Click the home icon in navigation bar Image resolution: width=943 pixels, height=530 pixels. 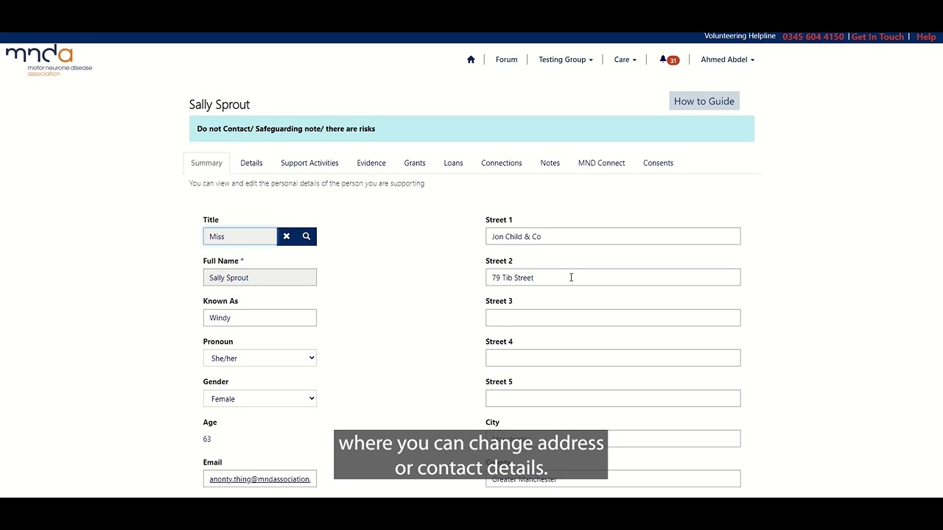click(x=471, y=60)
